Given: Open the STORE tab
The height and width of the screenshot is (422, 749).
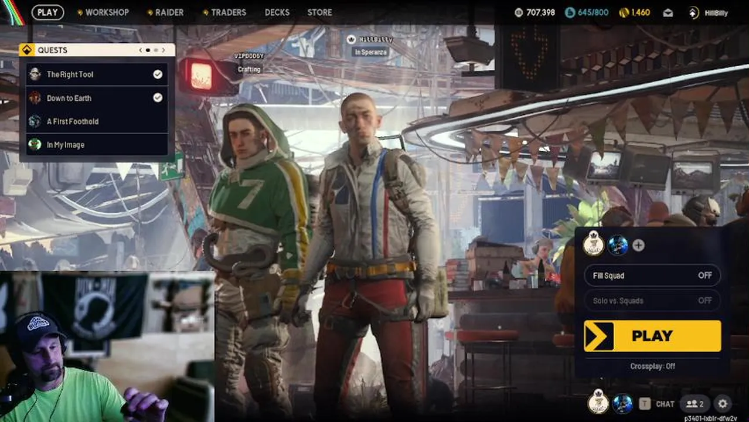Looking at the screenshot, I should (x=319, y=12).
